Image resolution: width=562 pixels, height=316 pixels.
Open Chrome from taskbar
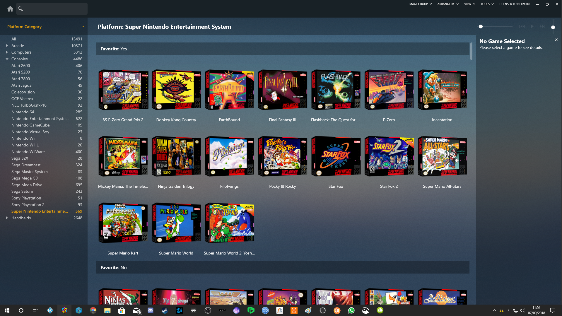[x=93, y=310]
